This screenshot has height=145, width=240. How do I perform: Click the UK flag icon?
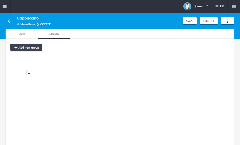(217, 6)
